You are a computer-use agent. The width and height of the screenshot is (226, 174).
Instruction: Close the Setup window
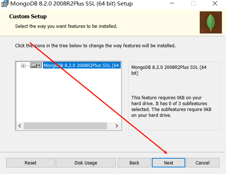(215, 3)
